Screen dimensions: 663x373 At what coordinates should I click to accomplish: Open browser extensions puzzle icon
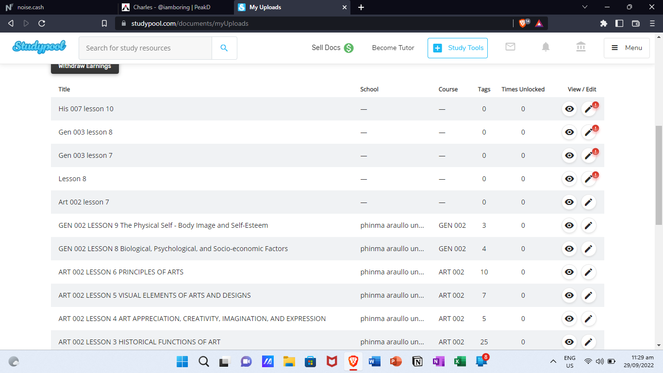tap(604, 23)
